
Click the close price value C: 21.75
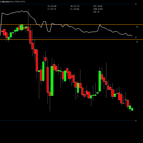point(52,9)
